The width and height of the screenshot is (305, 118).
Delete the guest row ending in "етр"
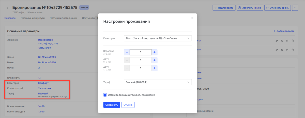(293, 41)
